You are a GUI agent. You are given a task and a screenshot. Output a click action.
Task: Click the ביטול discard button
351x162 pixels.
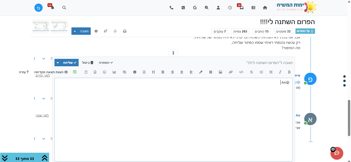tap(88, 62)
